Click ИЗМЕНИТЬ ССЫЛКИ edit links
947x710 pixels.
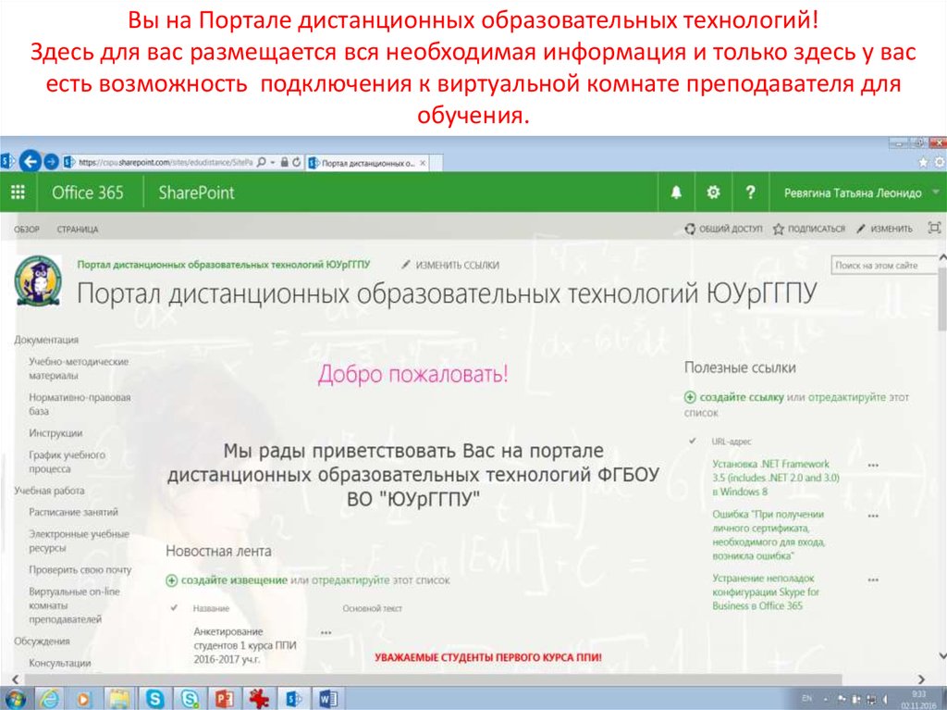(x=450, y=265)
